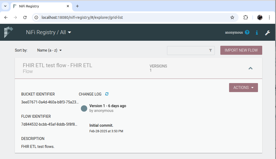276x159 pixels.
Task: Focus the filter input field
Action: (191, 51)
